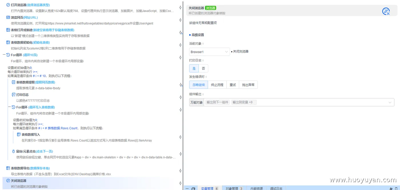Click the restore panel icon in the bottom bar
The image size is (400, 190).
click(x=193, y=189)
